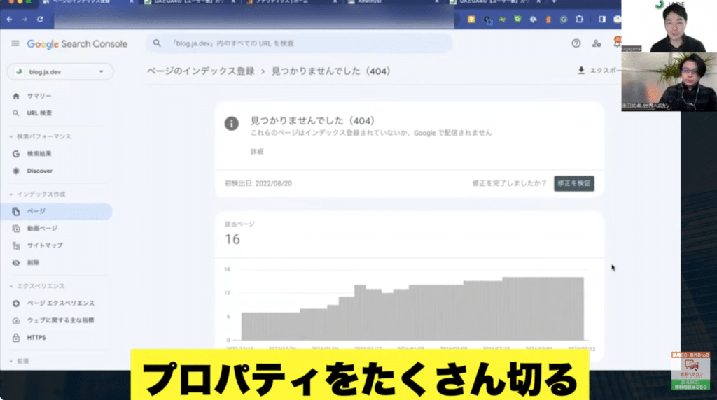The image size is (717, 400).
Task: Click the 該当ページ count 16
Action: [x=232, y=239]
